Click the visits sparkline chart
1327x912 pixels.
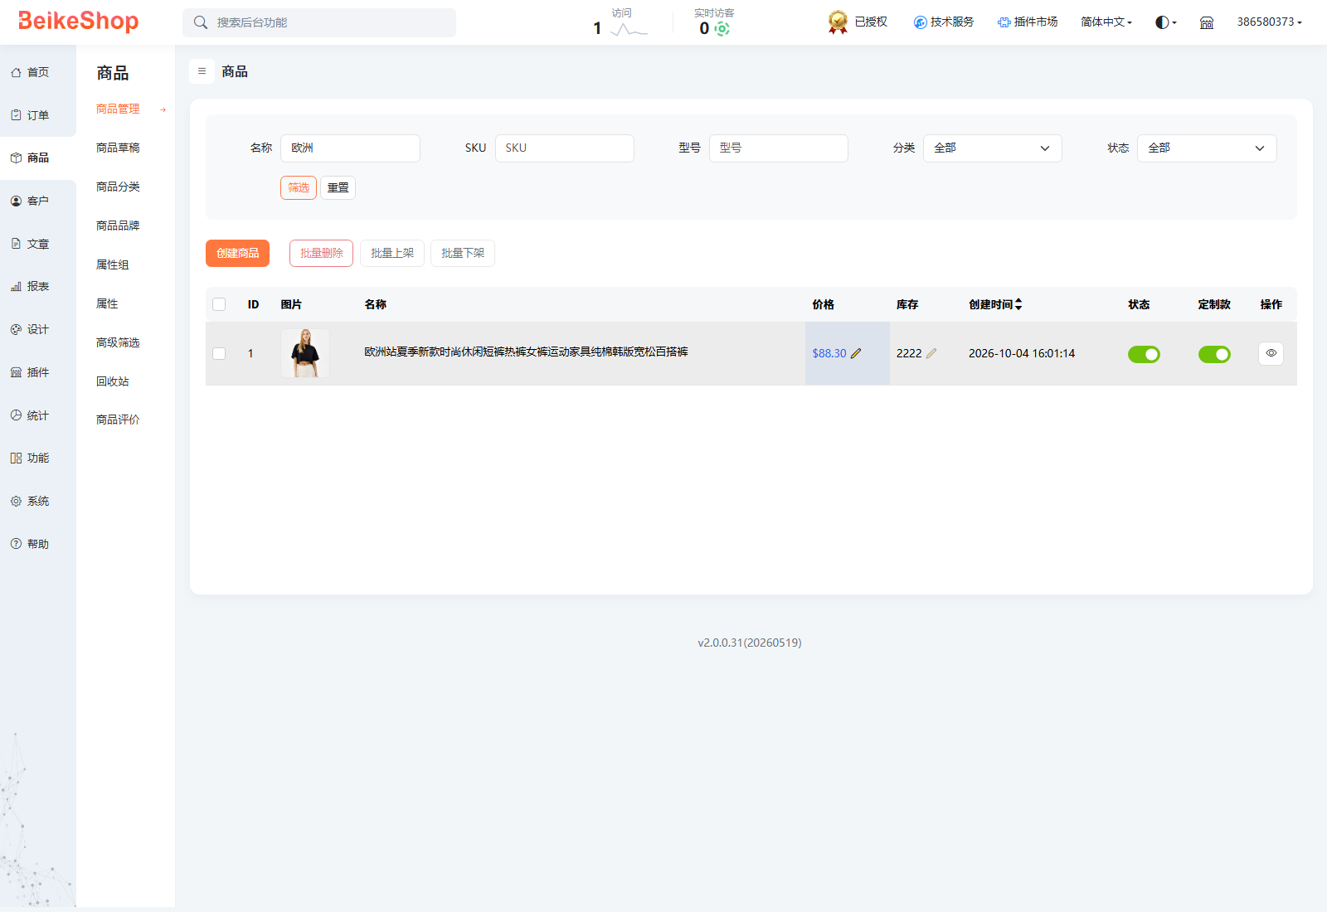click(x=629, y=30)
